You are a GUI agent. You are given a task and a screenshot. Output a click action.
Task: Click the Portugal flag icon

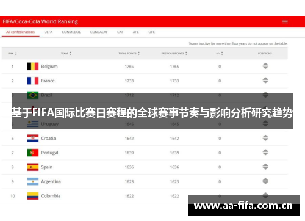click(33, 153)
